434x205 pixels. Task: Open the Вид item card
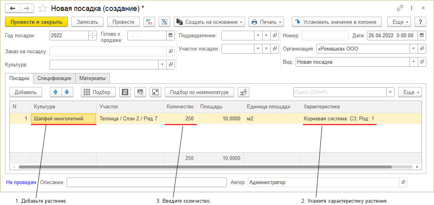pos(422,62)
